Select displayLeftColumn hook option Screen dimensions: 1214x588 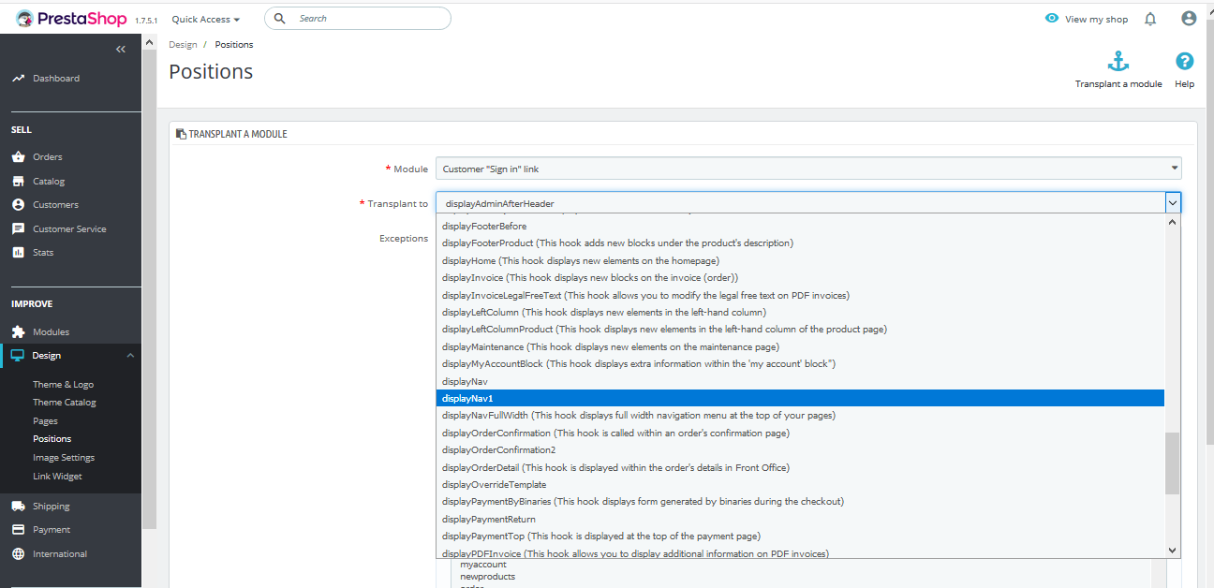click(800, 313)
